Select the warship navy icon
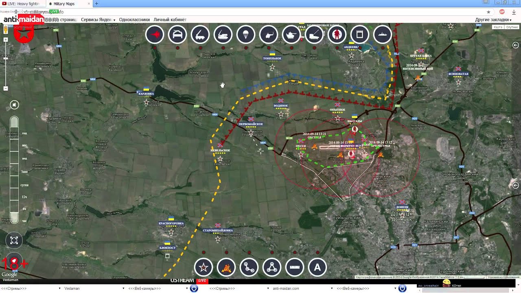 point(383,35)
